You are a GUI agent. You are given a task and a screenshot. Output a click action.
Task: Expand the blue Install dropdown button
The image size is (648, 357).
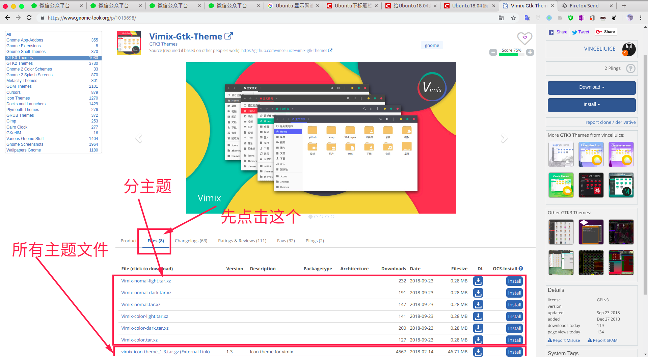click(591, 105)
